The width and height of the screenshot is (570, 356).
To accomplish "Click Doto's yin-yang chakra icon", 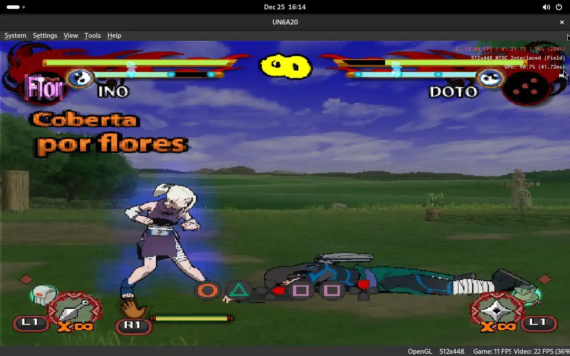I will click(x=490, y=79).
